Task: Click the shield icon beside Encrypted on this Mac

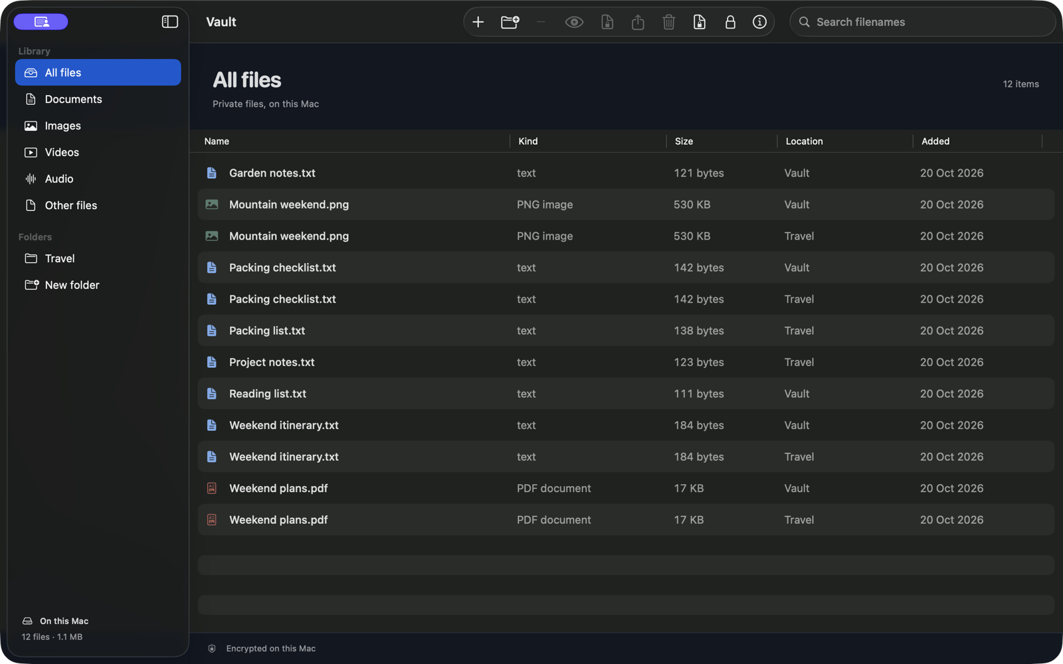Action: [x=212, y=649]
